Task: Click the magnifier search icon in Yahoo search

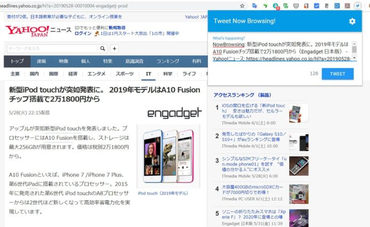Action: (x=103, y=48)
